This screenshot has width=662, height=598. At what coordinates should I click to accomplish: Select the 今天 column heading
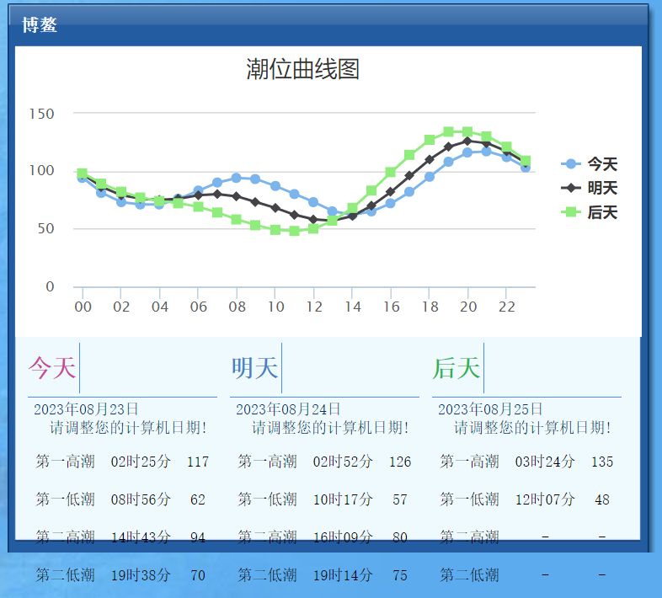52,367
